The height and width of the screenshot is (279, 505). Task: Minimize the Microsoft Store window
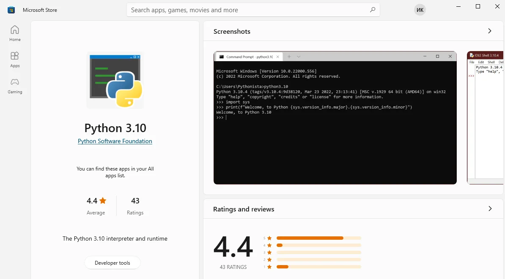point(458,6)
